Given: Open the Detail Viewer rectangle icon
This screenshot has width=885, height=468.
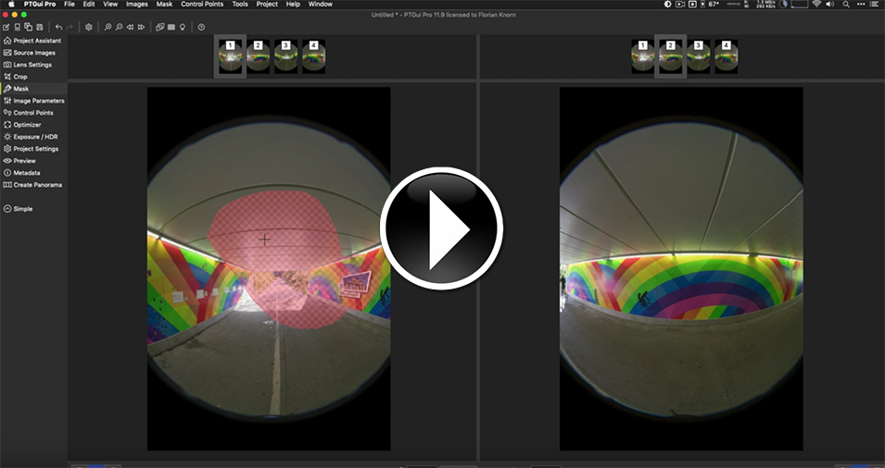Looking at the screenshot, I should click(171, 27).
